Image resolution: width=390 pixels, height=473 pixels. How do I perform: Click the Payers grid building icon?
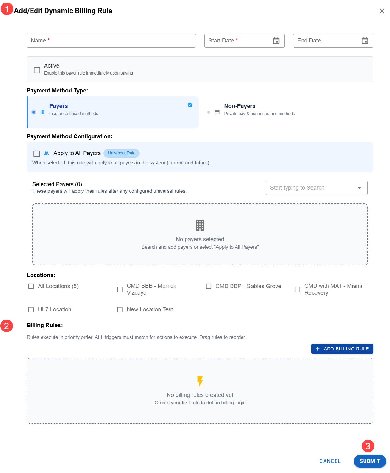[x=42, y=112]
